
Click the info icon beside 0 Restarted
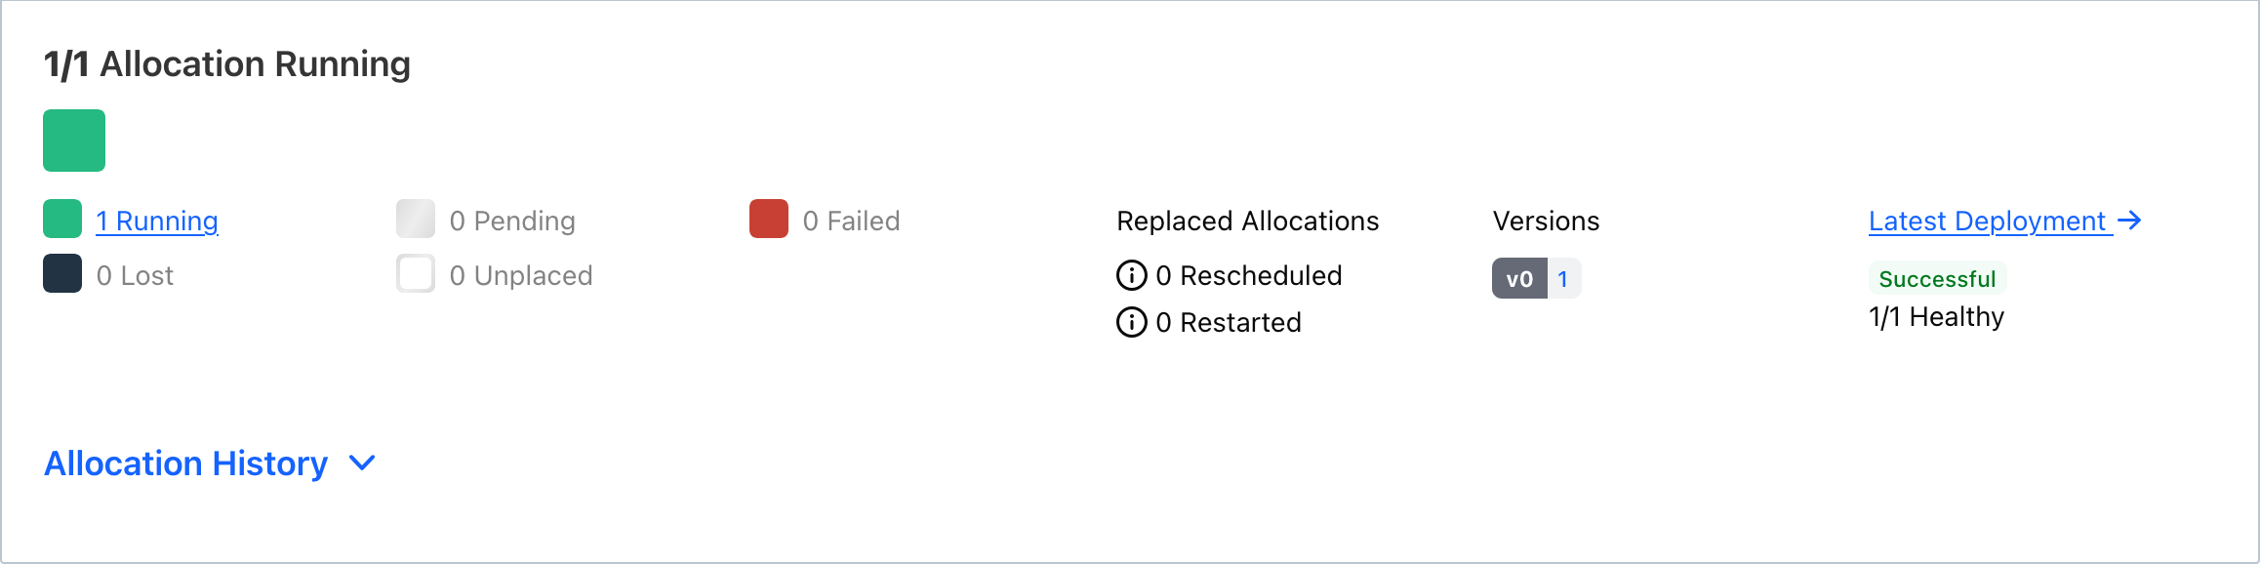1131,322
